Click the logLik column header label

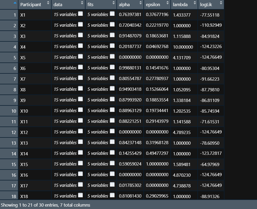click(x=206, y=5)
